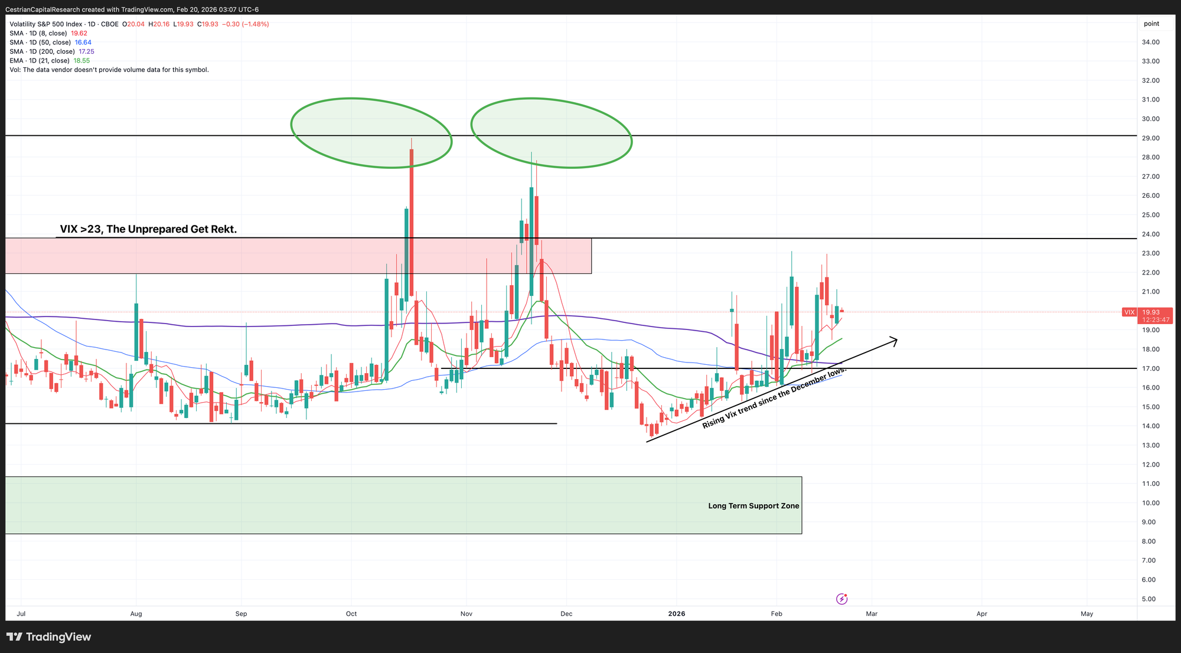Image resolution: width=1181 pixels, height=653 pixels.
Task: Click the SMA 50 close indicator legend
Action: click(x=40, y=43)
